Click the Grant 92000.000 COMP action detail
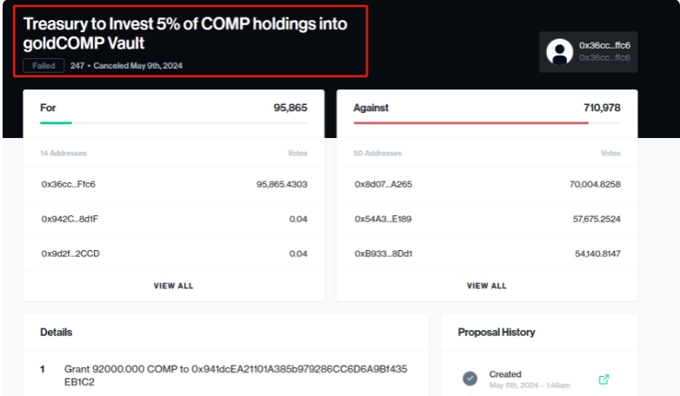Viewport: 680px width, 396px height. click(x=236, y=375)
